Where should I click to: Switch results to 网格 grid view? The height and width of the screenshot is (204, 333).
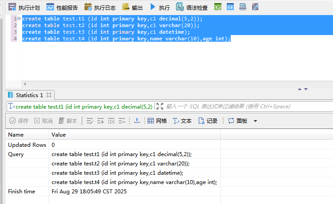tap(157, 121)
